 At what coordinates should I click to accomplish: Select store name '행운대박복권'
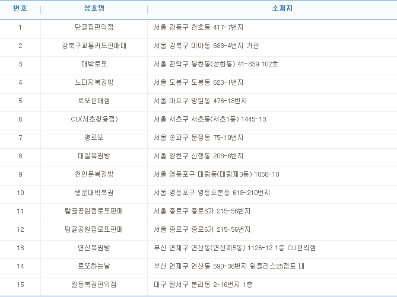(x=94, y=193)
